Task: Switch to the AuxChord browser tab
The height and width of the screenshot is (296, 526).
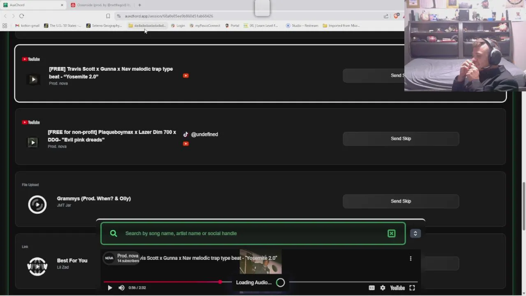Action: (33, 5)
